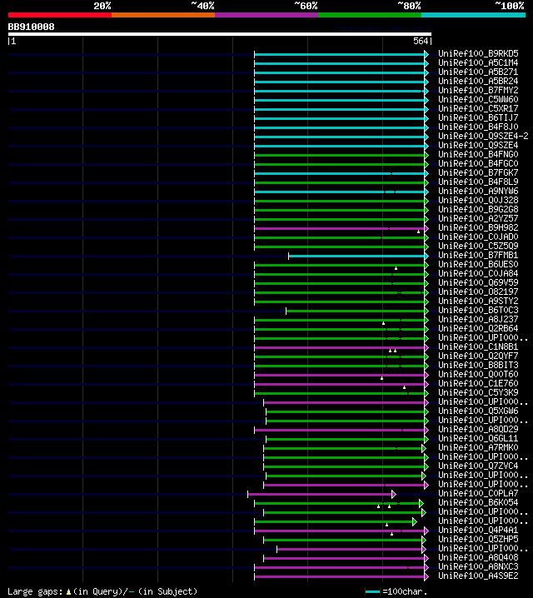Click the UniRef100_Q2QYF7 label
Image resolution: width=533 pixels, height=598 pixels.
478,356
